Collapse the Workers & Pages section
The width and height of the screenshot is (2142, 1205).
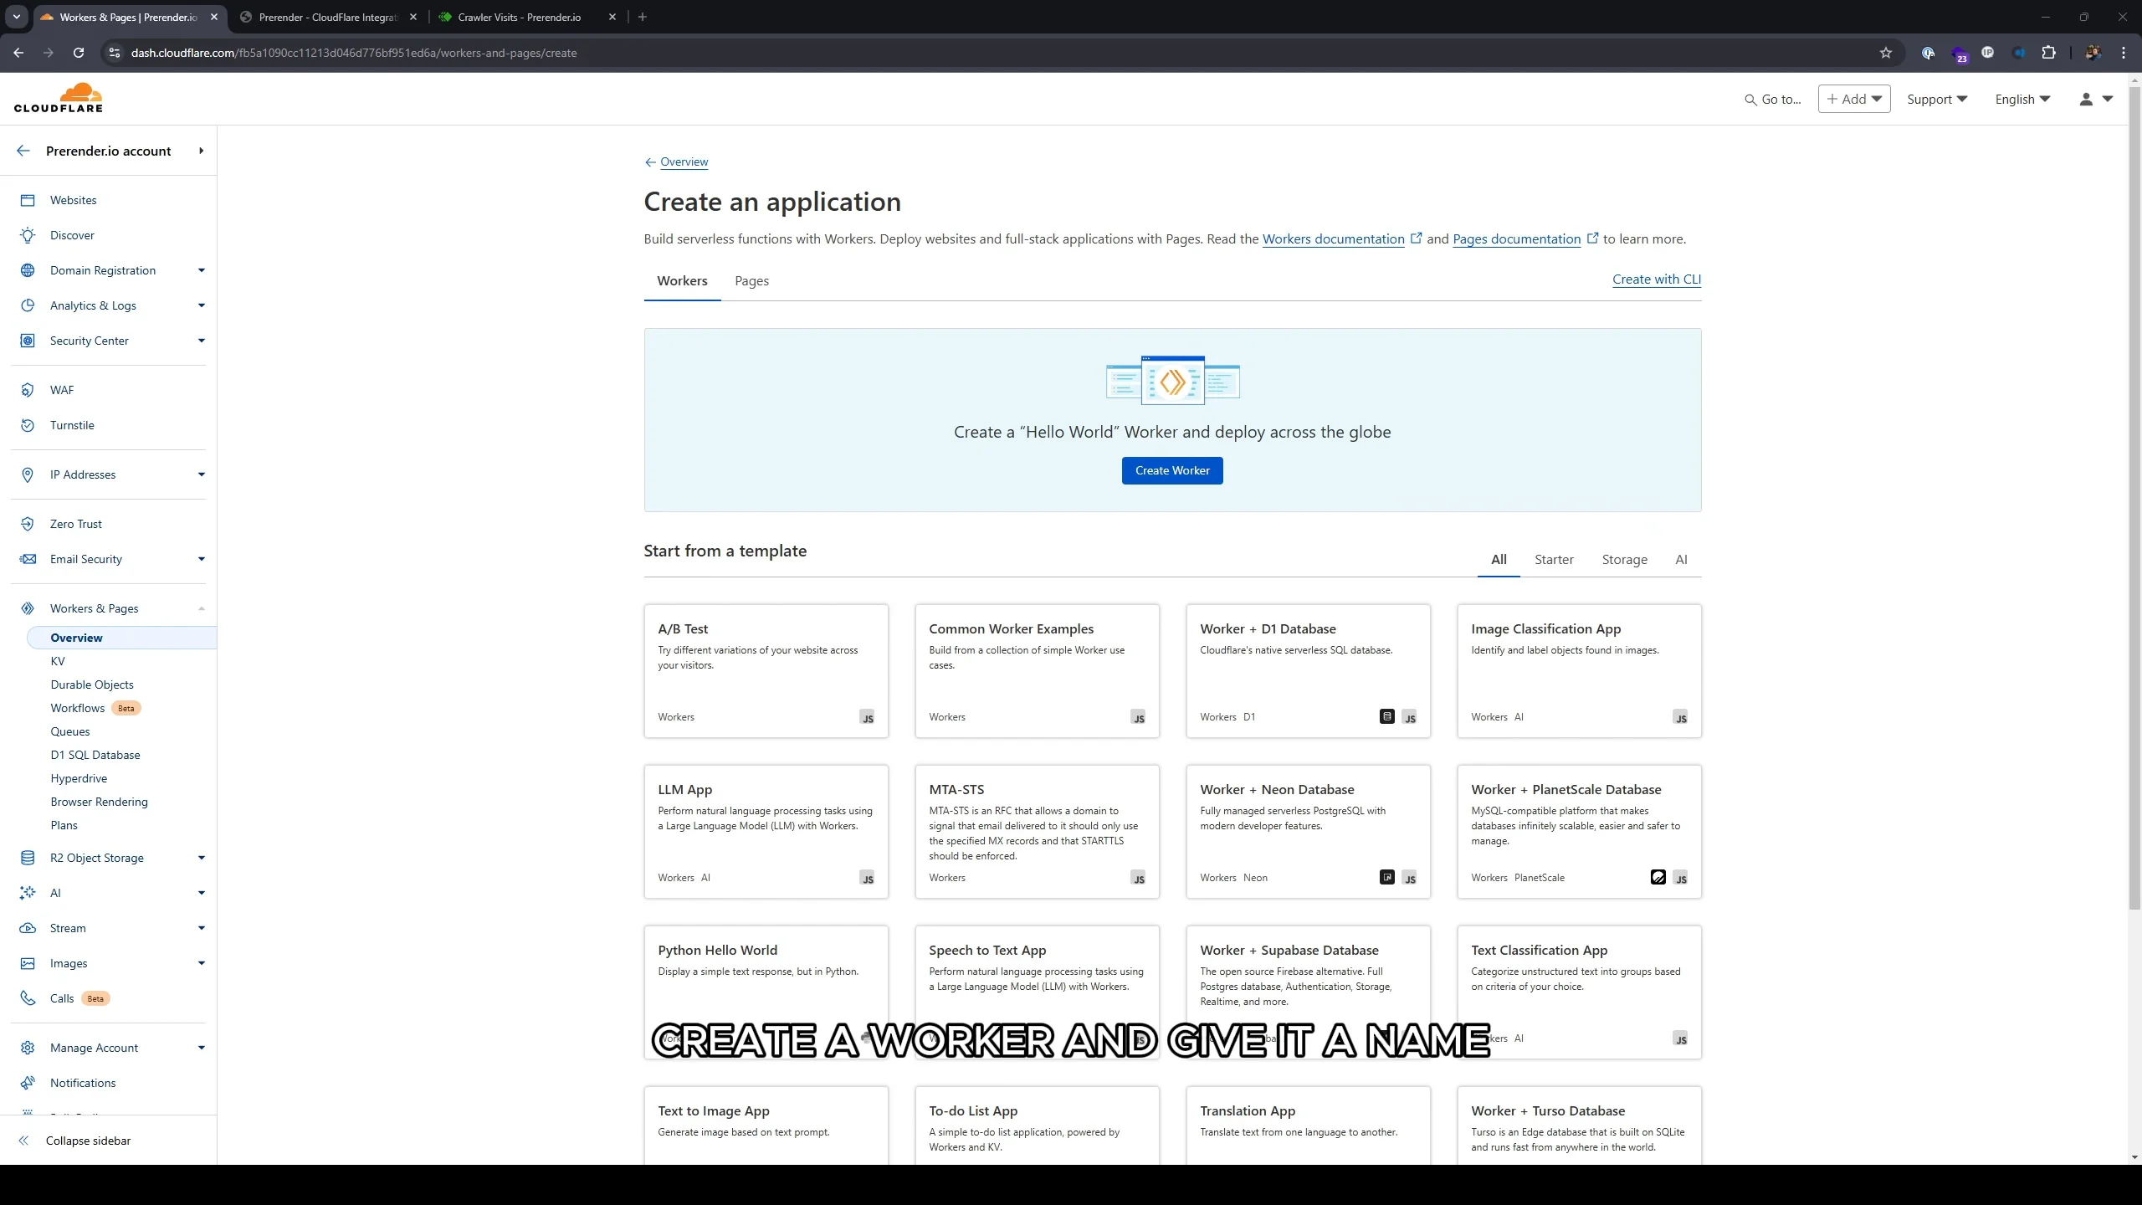click(x=201, y=608)
